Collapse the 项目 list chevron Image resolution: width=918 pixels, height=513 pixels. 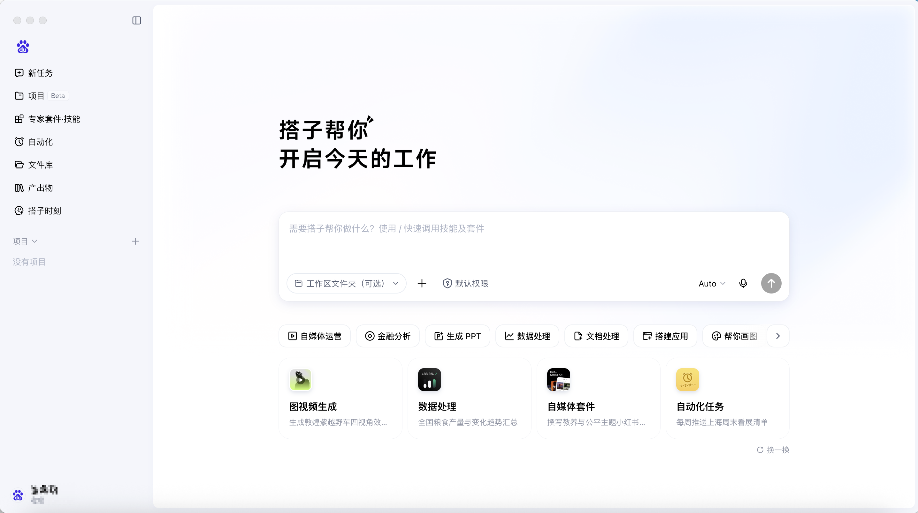point(34,241)
